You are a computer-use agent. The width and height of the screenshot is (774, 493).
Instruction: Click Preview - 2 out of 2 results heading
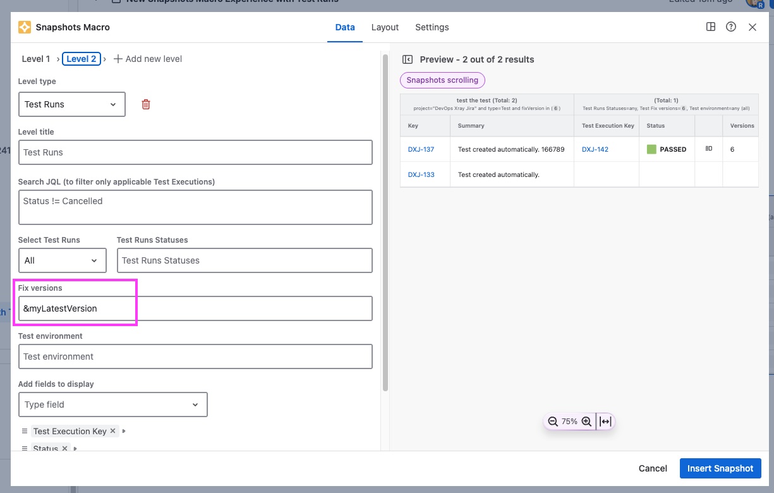pos(477,59)
